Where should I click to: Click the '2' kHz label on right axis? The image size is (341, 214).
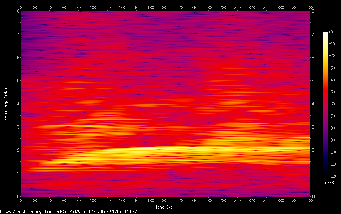point(313,150)
